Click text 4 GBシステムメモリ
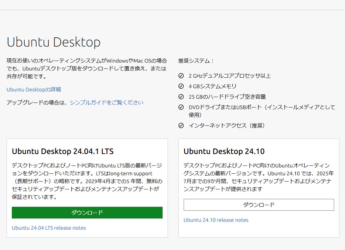Image resolution: width=345 pixels, height=250 pixels. pyautogui.click(x=213, y=86)
